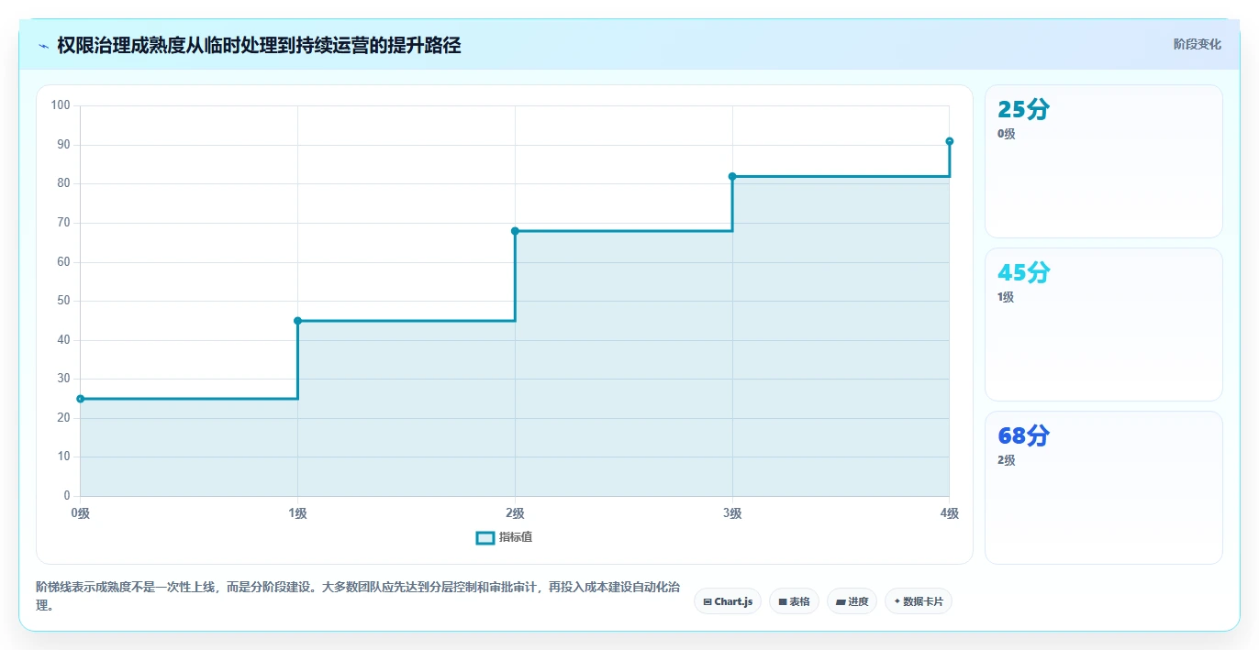The height and width of the screenshot is (650, 1259).
Task: Click the 50 y-axis label
Action: [63, 301]
